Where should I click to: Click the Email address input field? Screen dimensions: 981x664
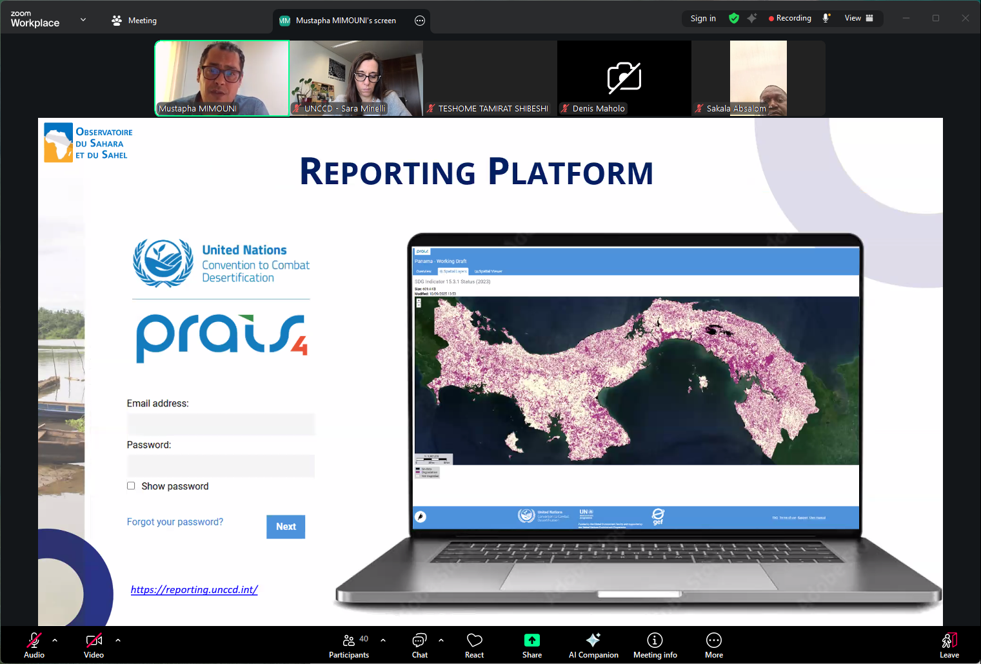221,424
